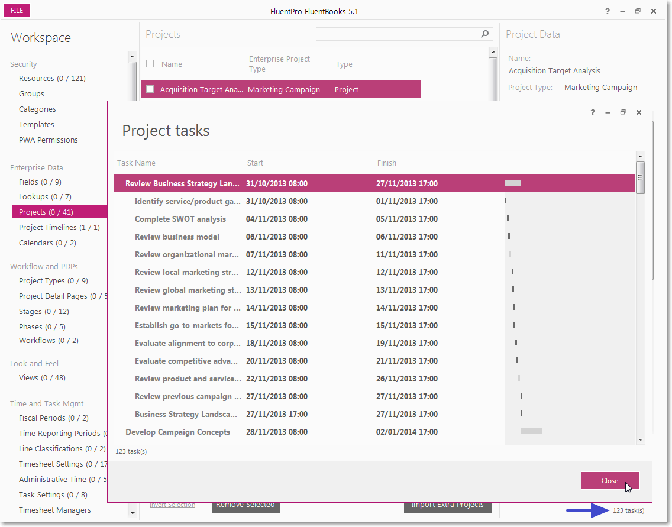Click the search magnifier icon in Projects

coord(484,34)
